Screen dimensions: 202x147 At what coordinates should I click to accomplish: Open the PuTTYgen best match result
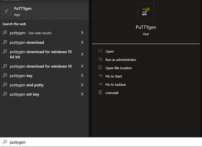point(44,11)
